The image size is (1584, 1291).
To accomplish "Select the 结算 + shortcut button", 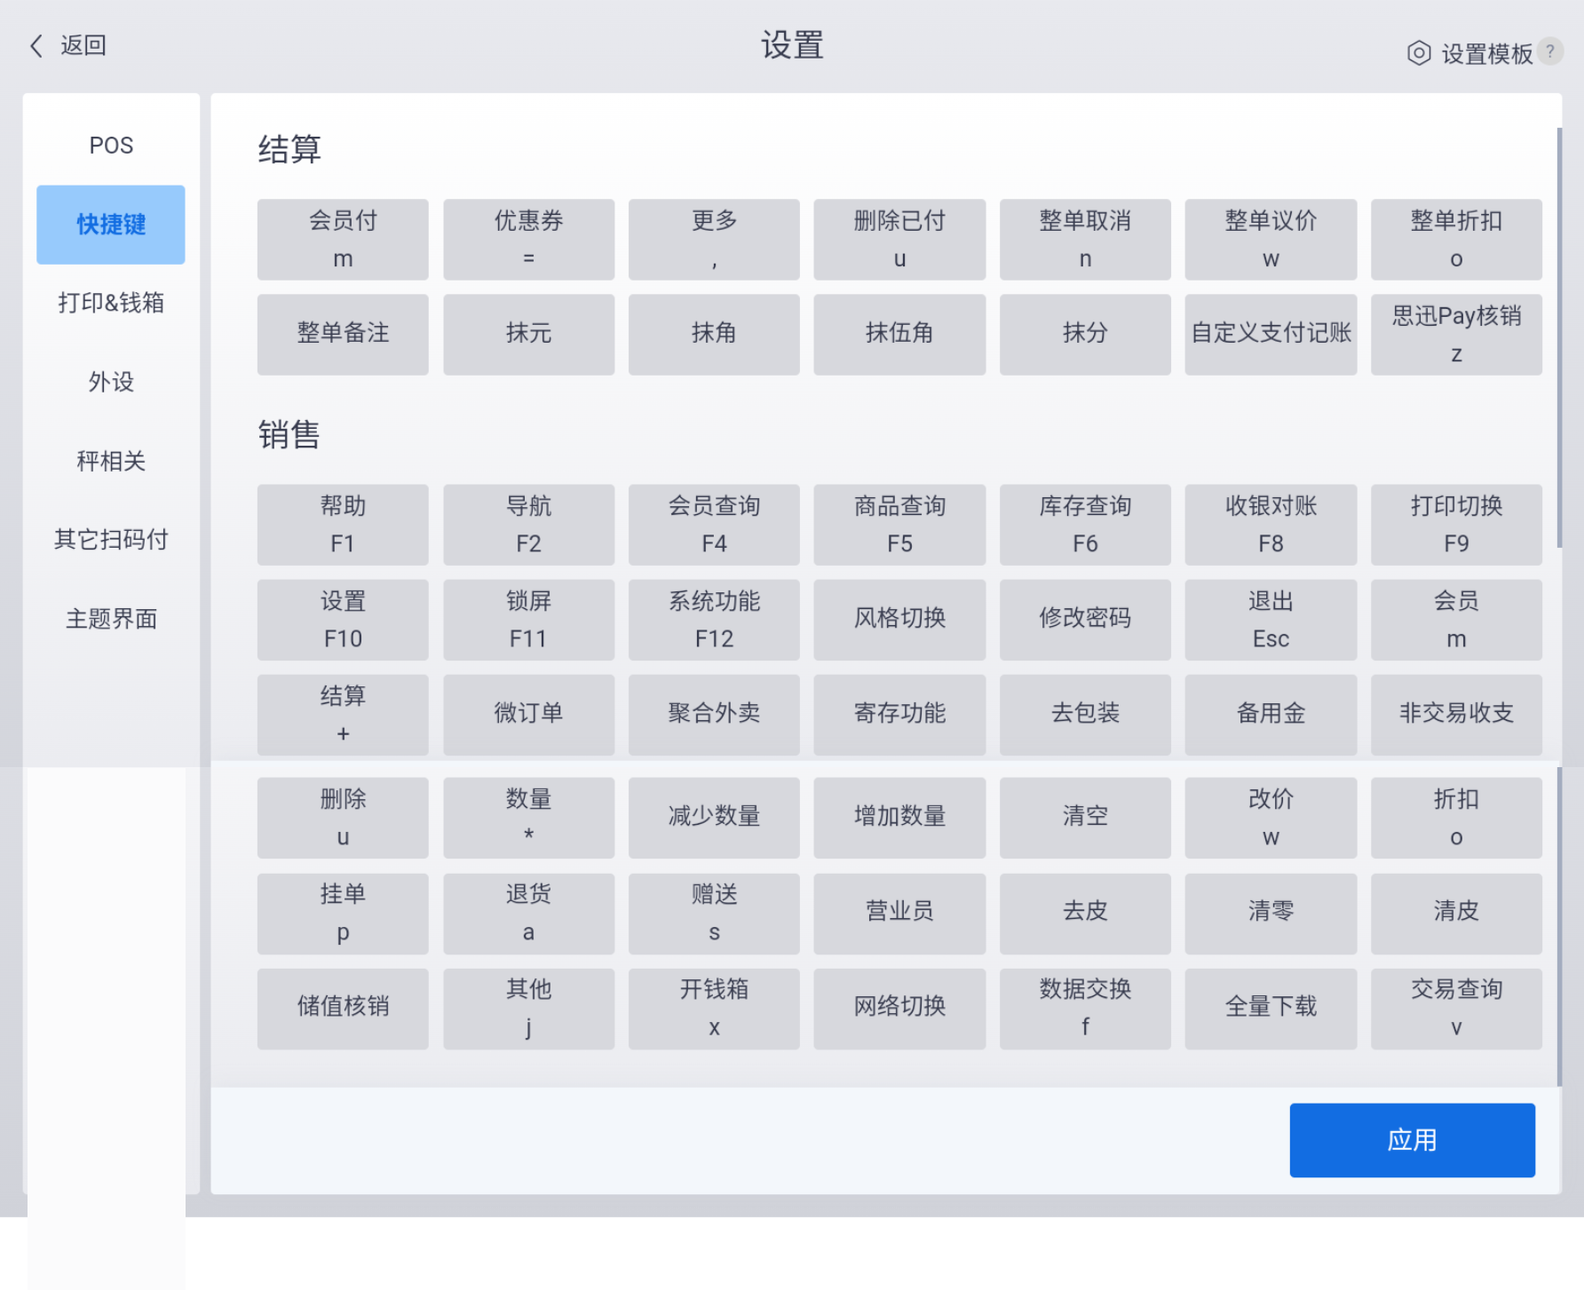I will click(343, 715).
